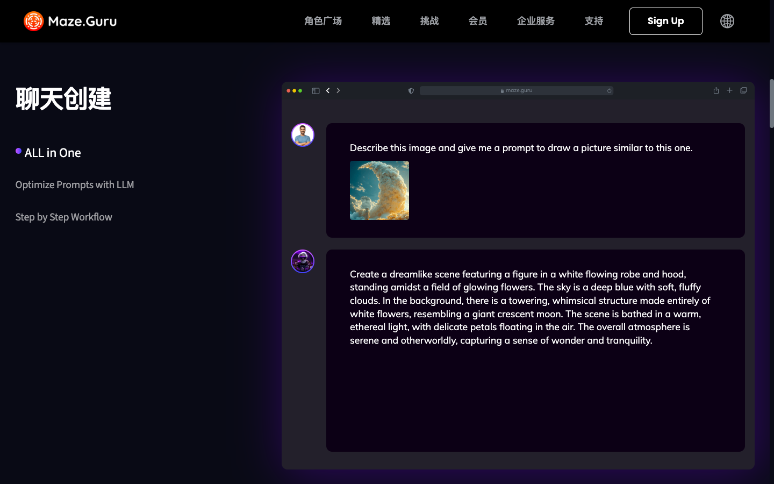Viewport: 774px width, 484px height.
Task: Open the 挑战 navigation link
Action: (x=429, y=21)
